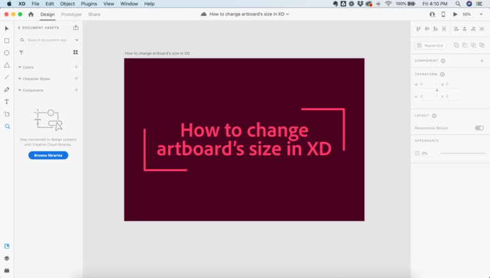Switch to the Prototype tab
Screen dimensions: 490x278
(x=71, y=15)
